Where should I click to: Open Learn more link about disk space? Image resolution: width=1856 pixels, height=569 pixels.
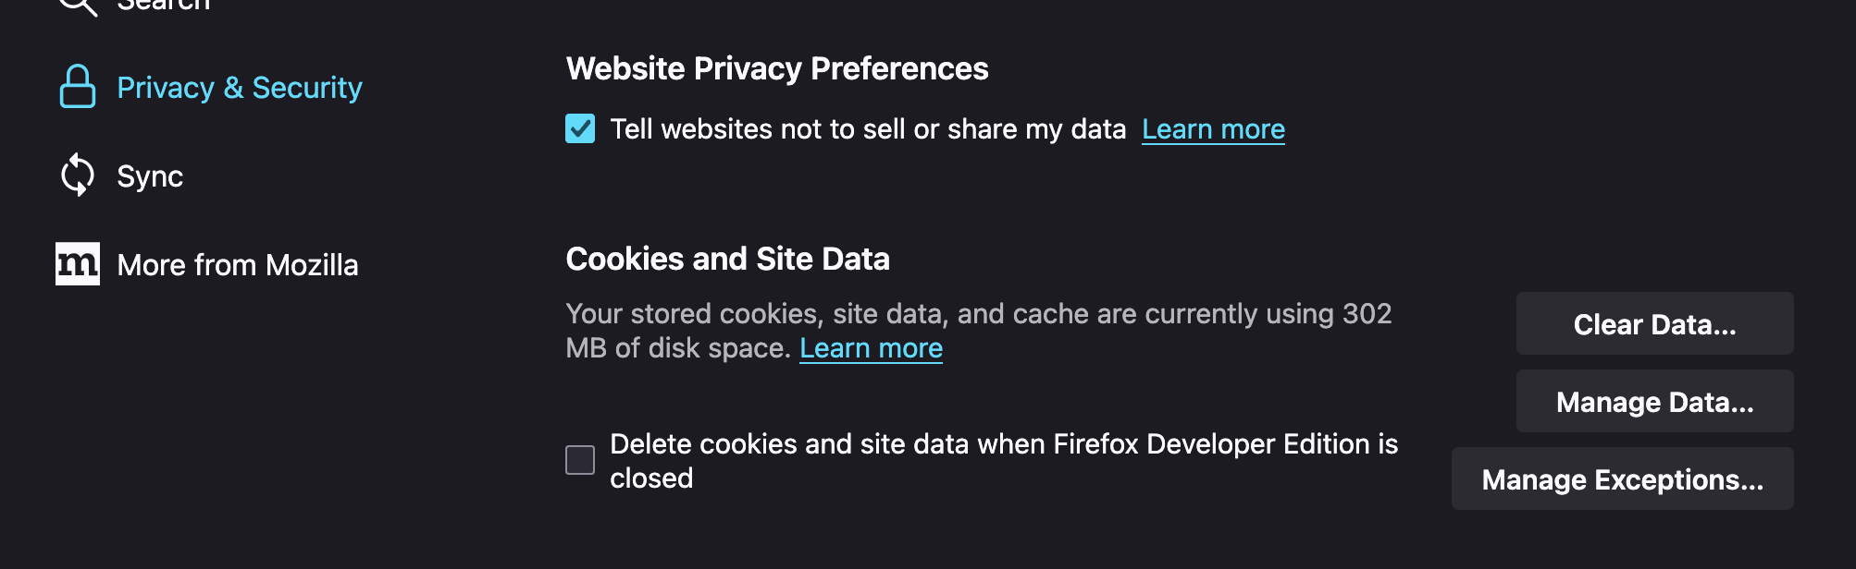point(871,348)
